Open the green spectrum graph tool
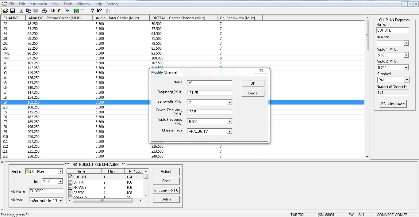 76,11
